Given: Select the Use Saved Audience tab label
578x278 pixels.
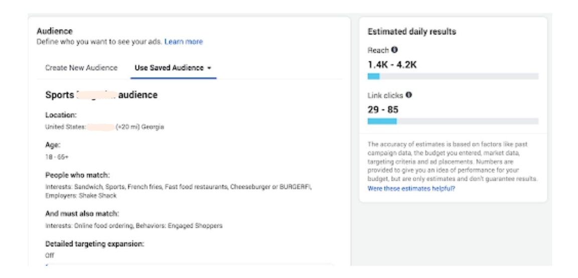Looking at the screenshot, I should pyautogui.click(x=169, y=68).
